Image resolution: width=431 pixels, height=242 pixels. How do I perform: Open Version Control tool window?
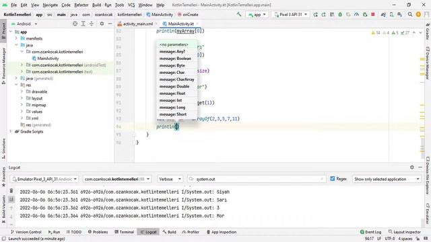tap(26, 232)
